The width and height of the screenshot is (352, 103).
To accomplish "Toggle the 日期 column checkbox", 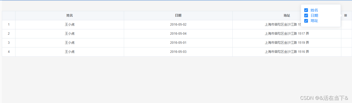I will click(x=306, y=15).
